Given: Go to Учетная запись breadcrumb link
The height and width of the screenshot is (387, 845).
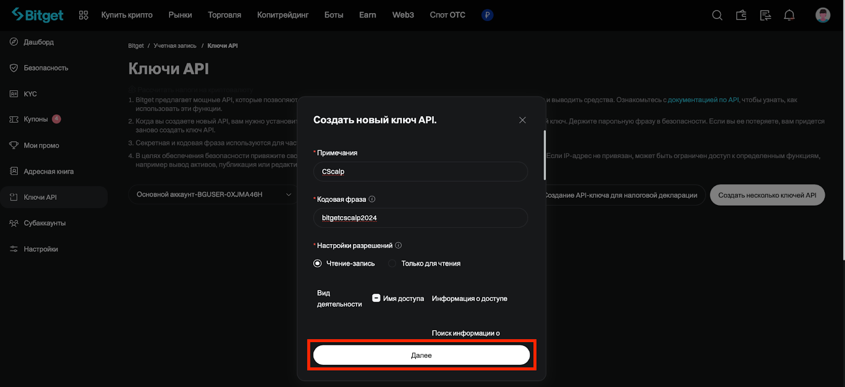Looking at the screenshot, I should pyautogui.click(x=175, y=46).
